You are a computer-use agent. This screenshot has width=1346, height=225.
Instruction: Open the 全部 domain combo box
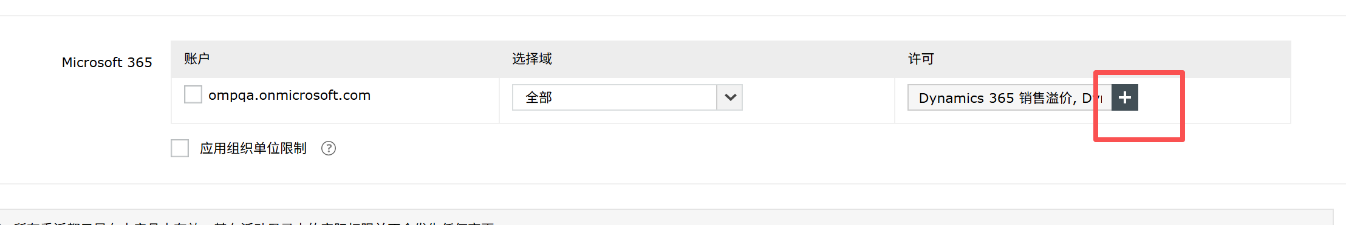click(x=627, y=97)
